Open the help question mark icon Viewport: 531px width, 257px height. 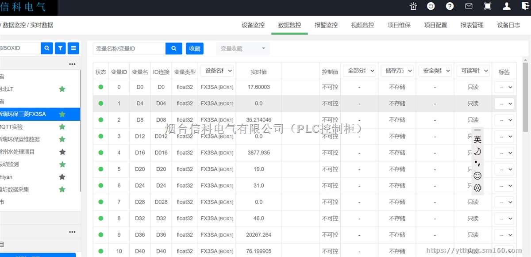[450, 6]
